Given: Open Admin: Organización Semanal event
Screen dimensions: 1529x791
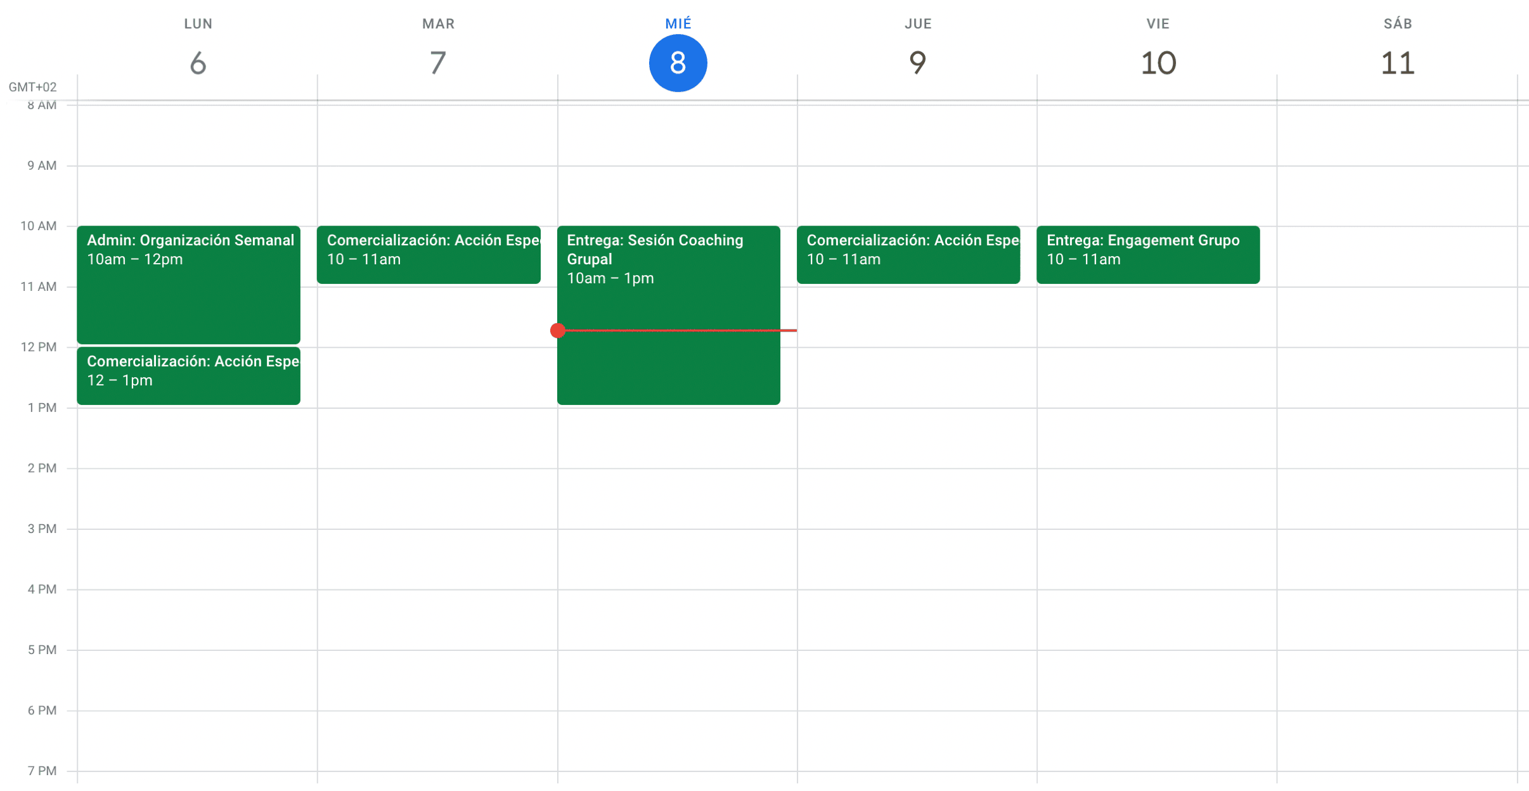Looking at the screenshot, I should [188, 285].
